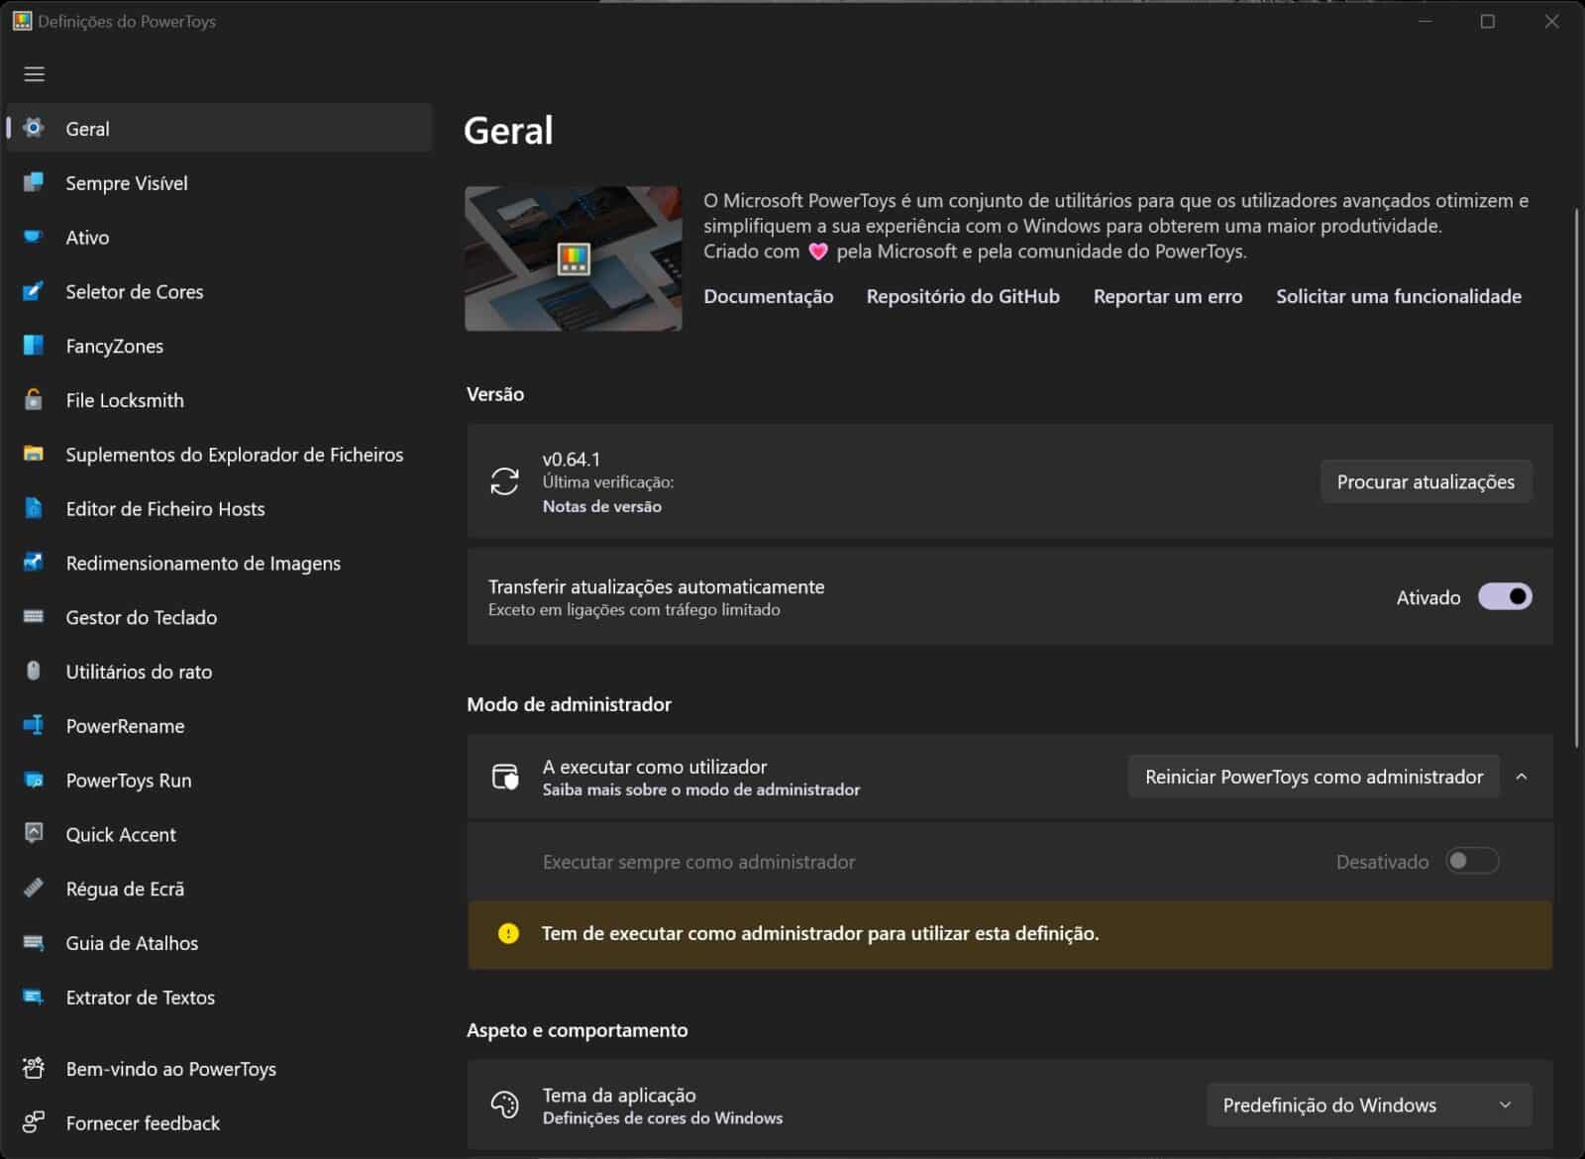The image size is (1585, 1159).
Task: Enable Executar sempre como administrador
Action: point(1473,861)
